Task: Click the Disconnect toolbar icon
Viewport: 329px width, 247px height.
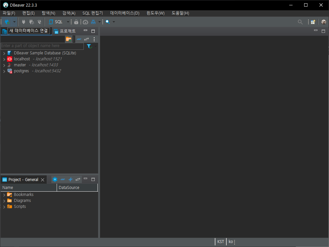Action: (x=39, y=22)
